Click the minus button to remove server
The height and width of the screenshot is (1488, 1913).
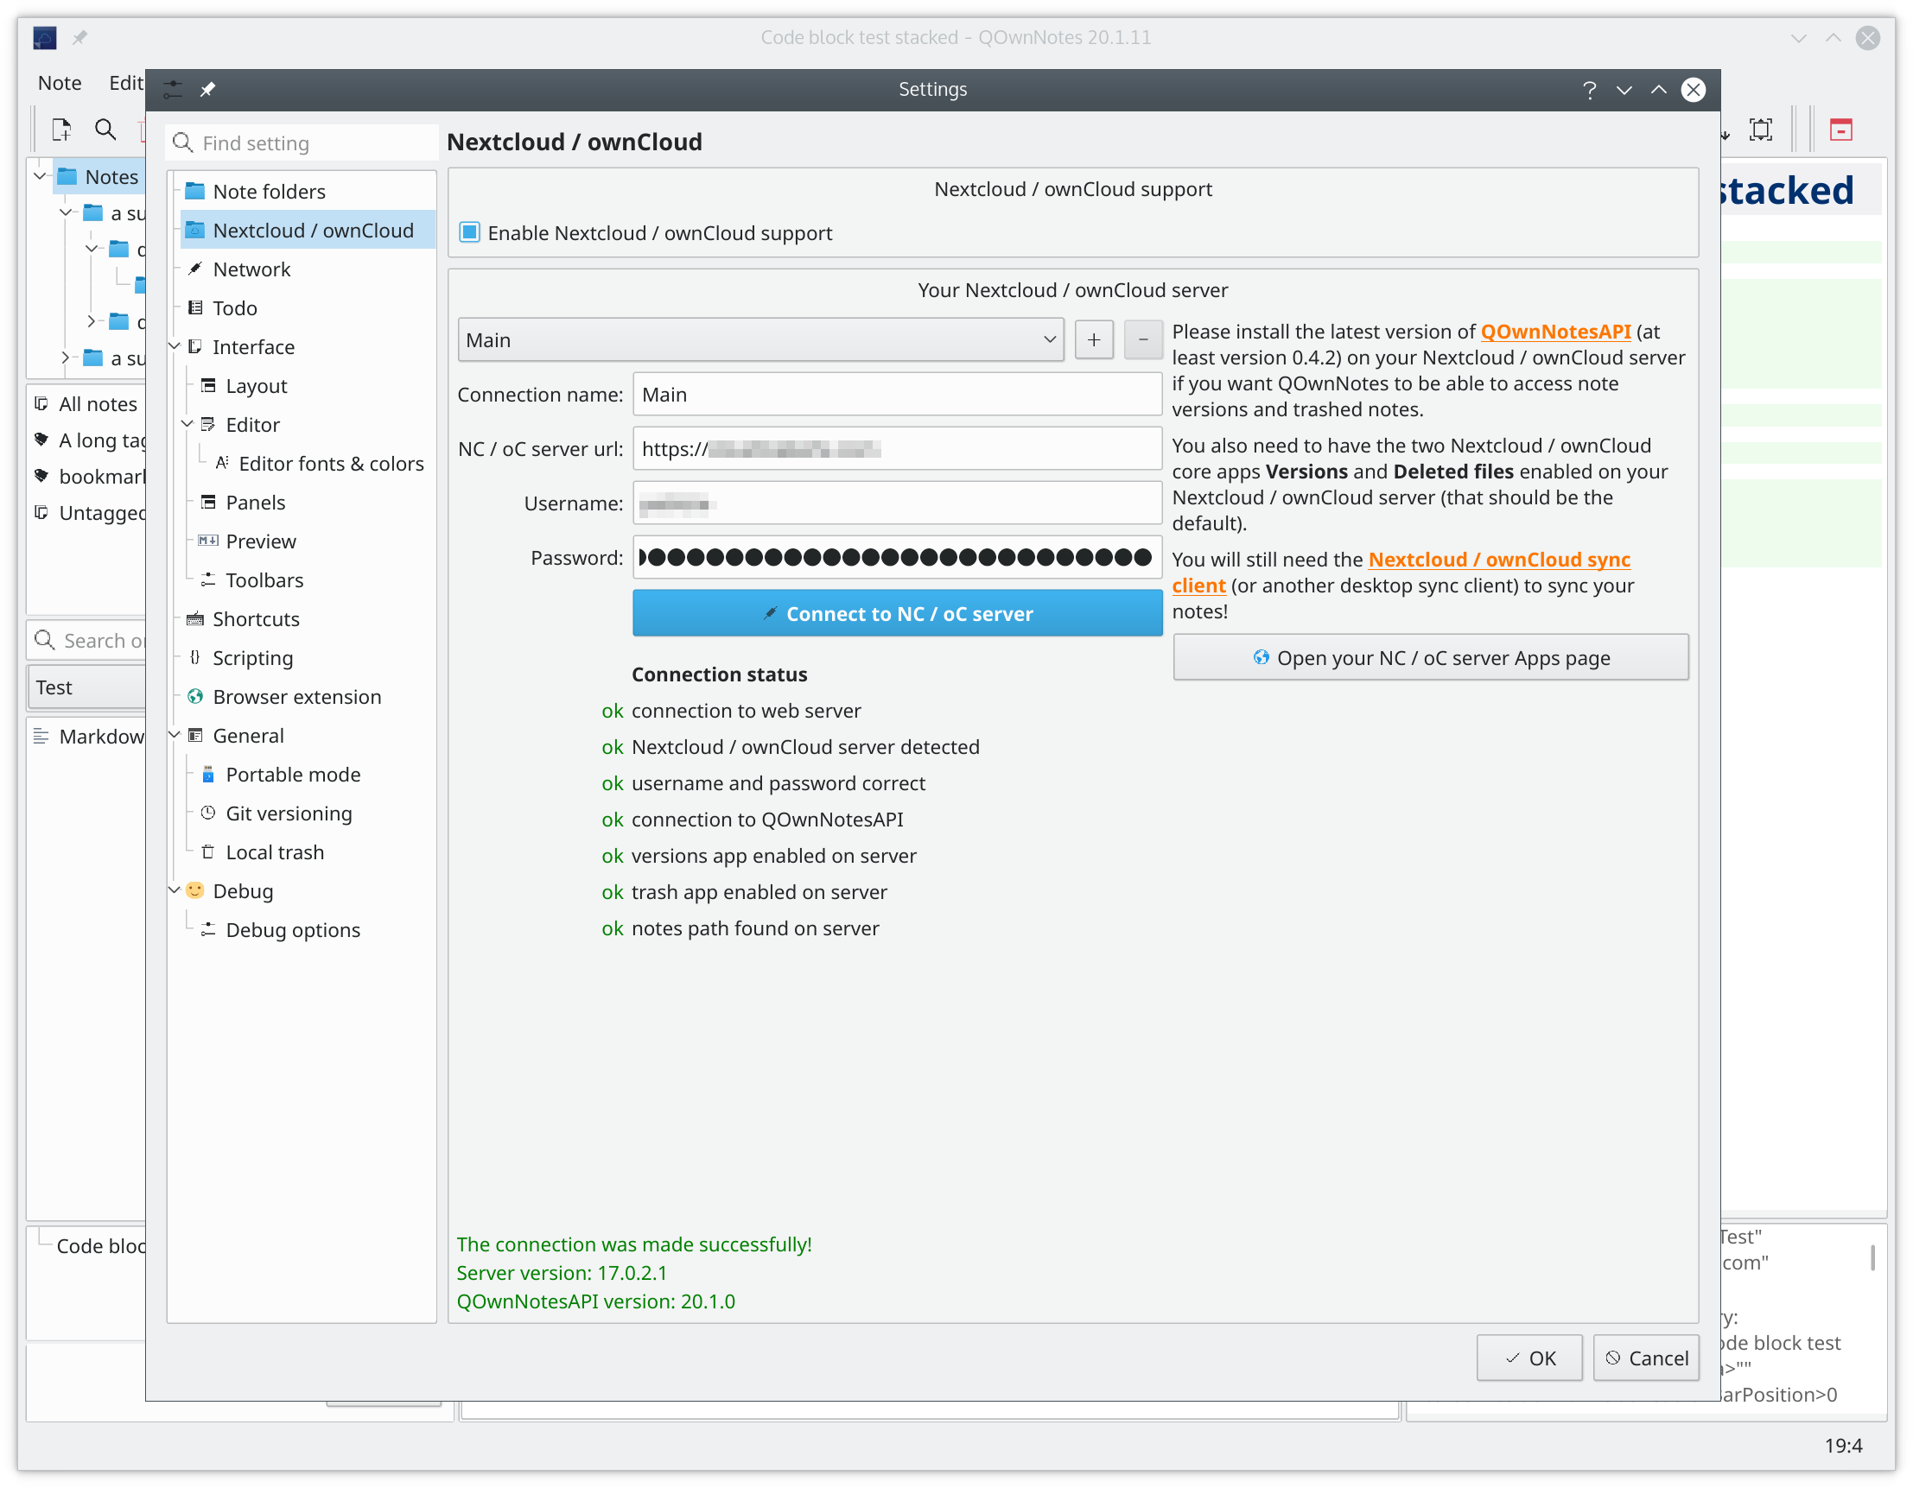1142,339
